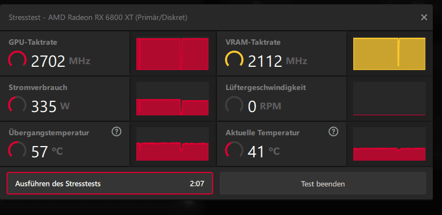Click the GPU-Taktrate label

[x=33, y=43]
